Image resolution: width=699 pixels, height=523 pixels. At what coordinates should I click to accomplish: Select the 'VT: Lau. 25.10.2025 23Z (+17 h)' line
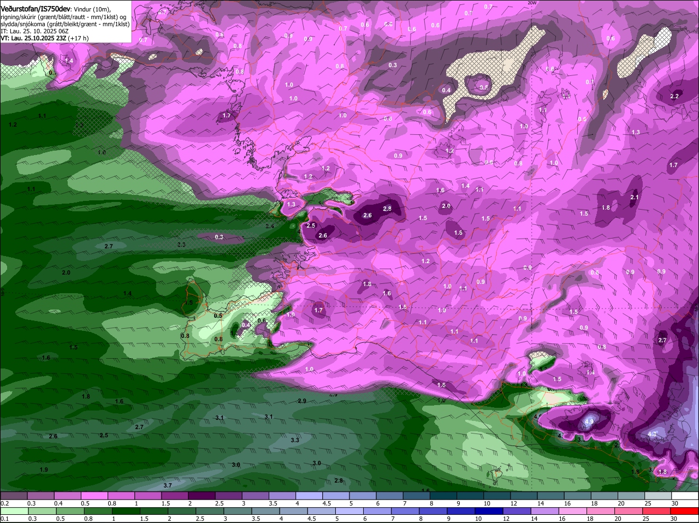(44, 38)
